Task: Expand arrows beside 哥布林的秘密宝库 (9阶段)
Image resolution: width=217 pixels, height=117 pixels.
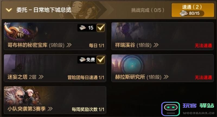Action: 69,45
